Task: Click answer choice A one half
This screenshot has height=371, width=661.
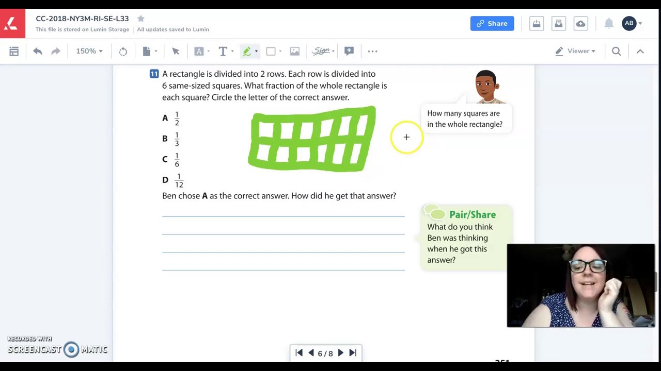Action: tap(171, 118)
